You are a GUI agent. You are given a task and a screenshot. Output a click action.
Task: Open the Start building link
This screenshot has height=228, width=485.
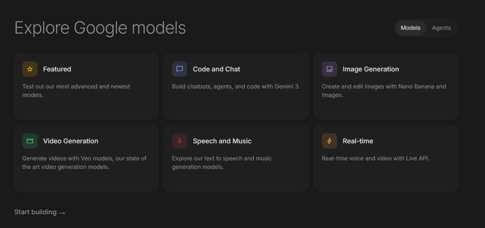[x=40, y=212]
